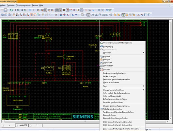The height and width of the screenshot is (131, 173).
Task: Toggle the grid display button
Action: (x=57, y=10)
